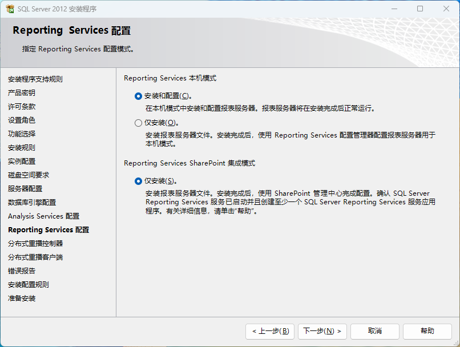Image resolution: width=460 pixels, height=347 pixels.
Task: Click 安装配置规则 in the step list
Action: (29, 285)
